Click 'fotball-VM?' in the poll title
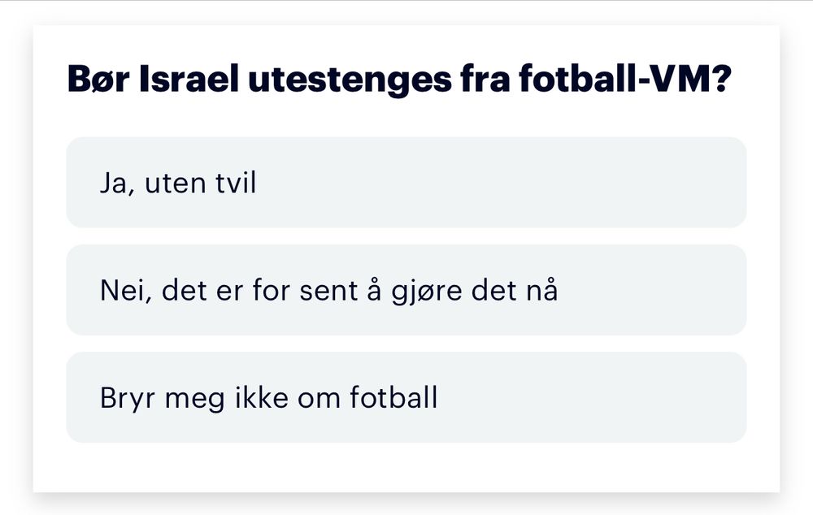The height and width of the screenshot is (515, 813). pyautogui.click(x=625, y=79)
